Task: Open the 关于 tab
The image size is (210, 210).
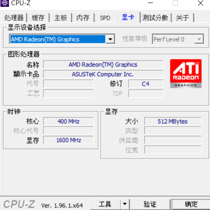Action: [x=183, y=18]
